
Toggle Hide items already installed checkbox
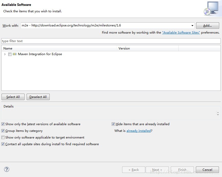coord(113,124)
